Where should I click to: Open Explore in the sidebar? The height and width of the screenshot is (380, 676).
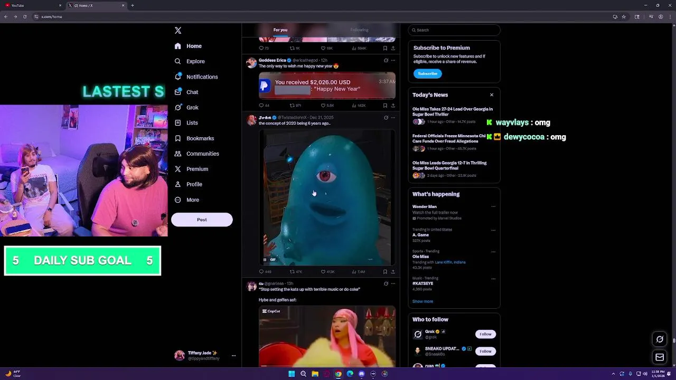coord(190,61)
